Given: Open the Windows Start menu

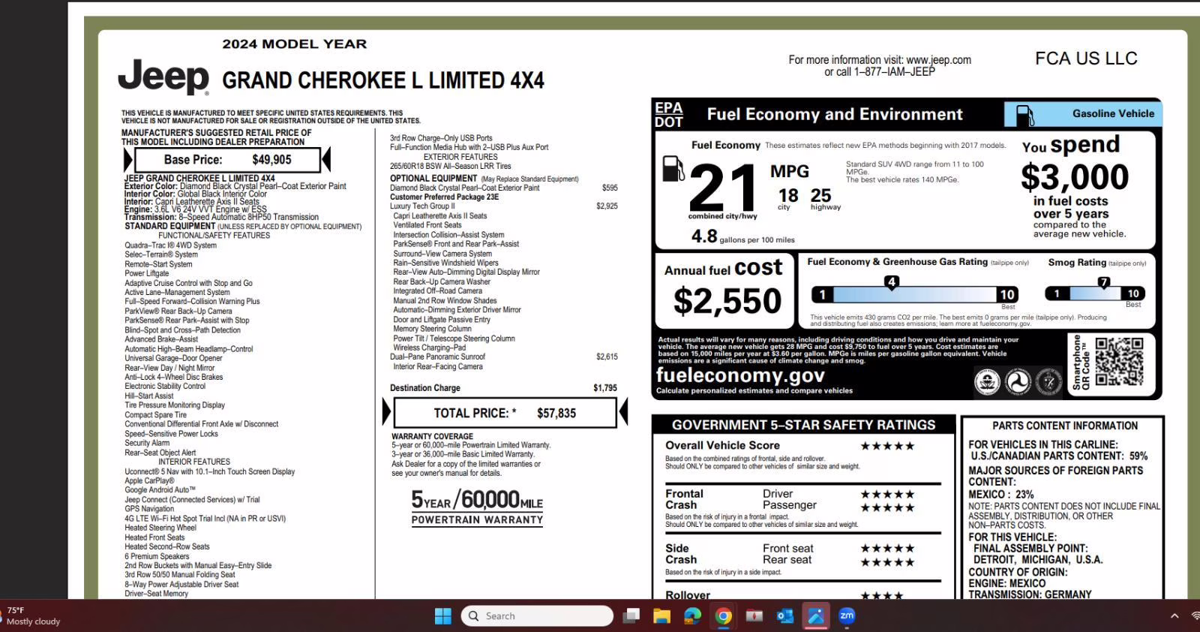Looking at the screenshot, I should [x=443, y=616].
